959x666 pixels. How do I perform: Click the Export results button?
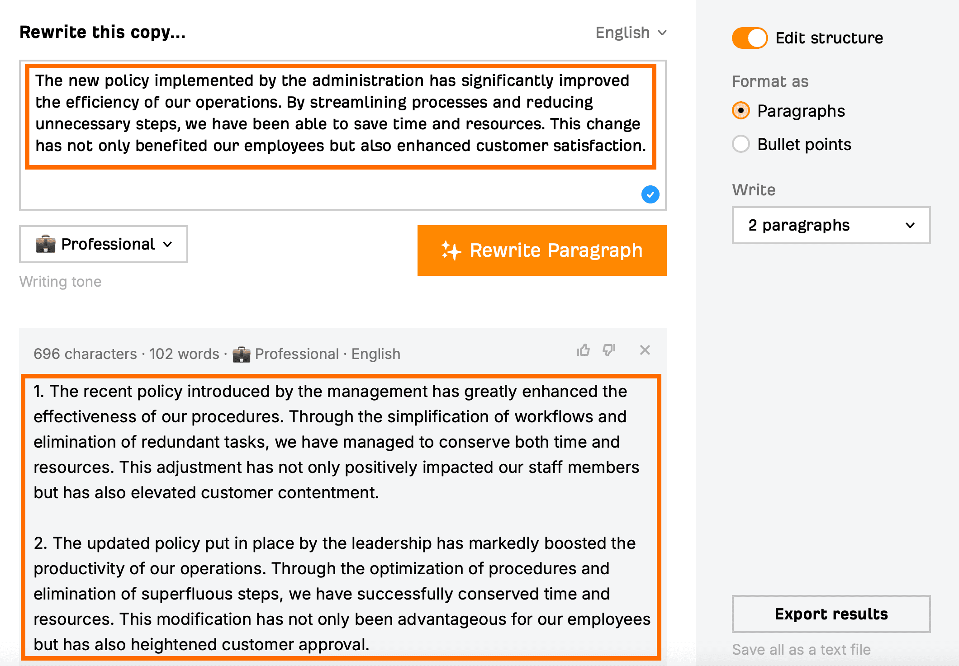pos(831,614)
